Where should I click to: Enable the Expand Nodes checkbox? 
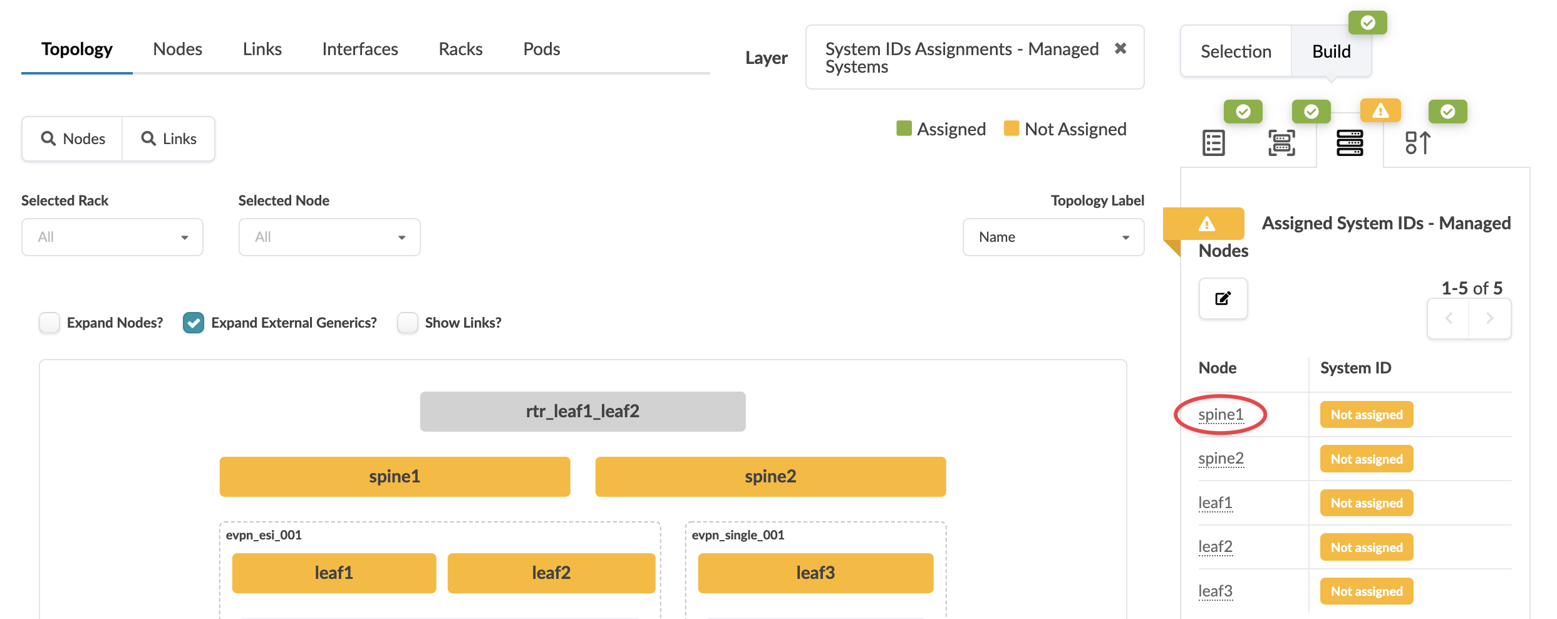49,323
